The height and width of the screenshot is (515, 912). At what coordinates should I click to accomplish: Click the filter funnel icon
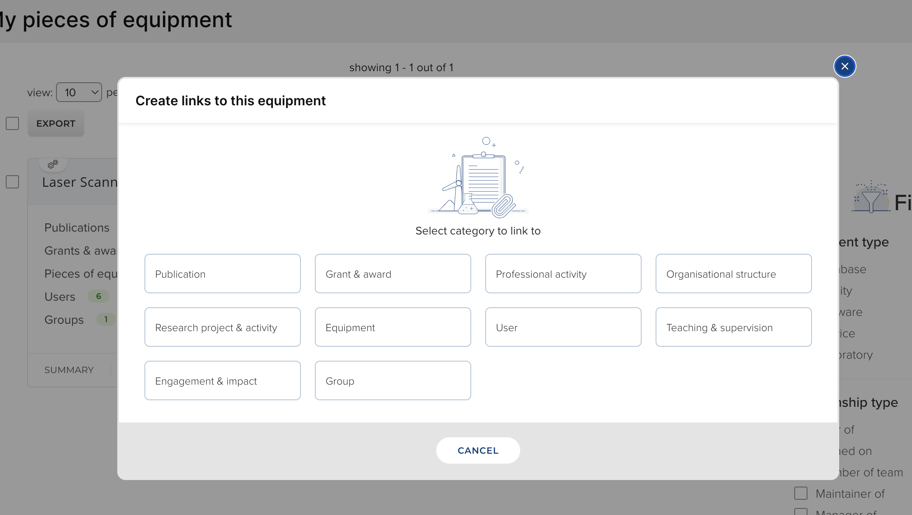tap(871, 199)
